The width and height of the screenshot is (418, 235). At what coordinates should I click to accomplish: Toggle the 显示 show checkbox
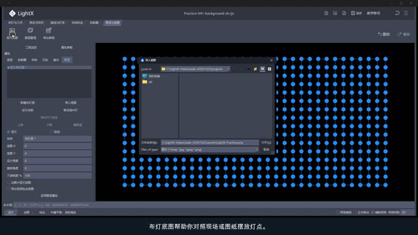(8, 132)
